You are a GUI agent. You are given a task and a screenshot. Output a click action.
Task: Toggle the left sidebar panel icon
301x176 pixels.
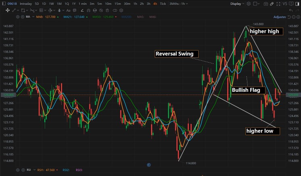coord(4,4)
